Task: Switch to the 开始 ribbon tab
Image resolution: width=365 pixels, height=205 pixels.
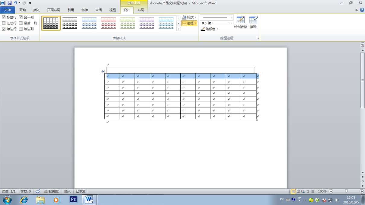Action: point(23,10)
